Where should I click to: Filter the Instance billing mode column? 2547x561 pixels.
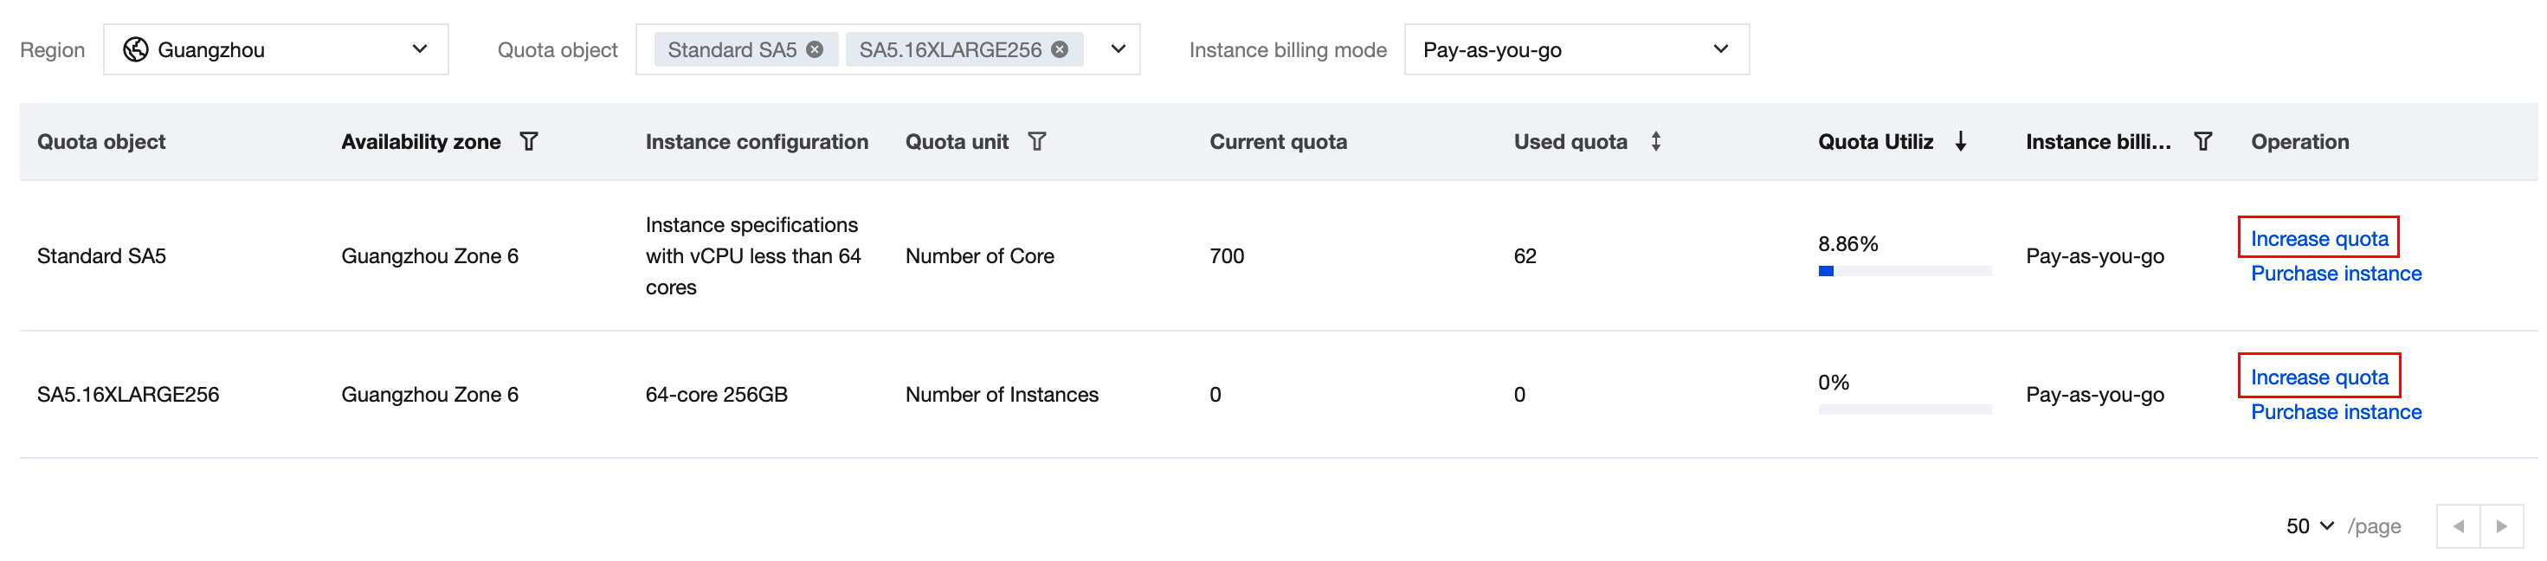coord(2203,141)
